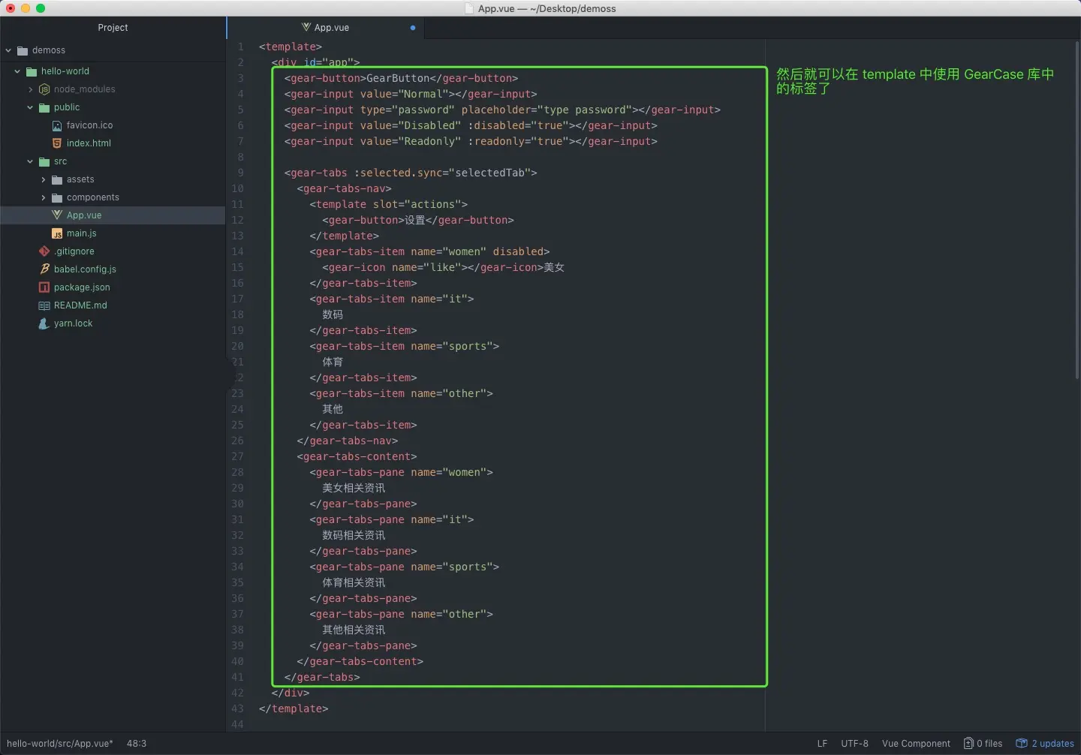The height and width of the screenshot is (755, 1081).
Task: Click the npm icon beside package.json
Action: (44, 287)
